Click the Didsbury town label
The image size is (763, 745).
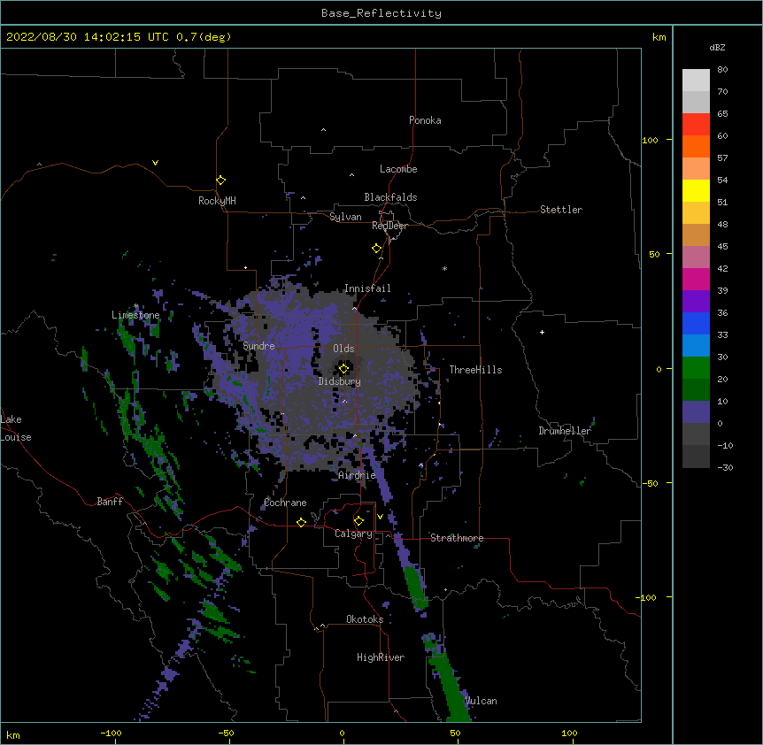click(340, 381)
